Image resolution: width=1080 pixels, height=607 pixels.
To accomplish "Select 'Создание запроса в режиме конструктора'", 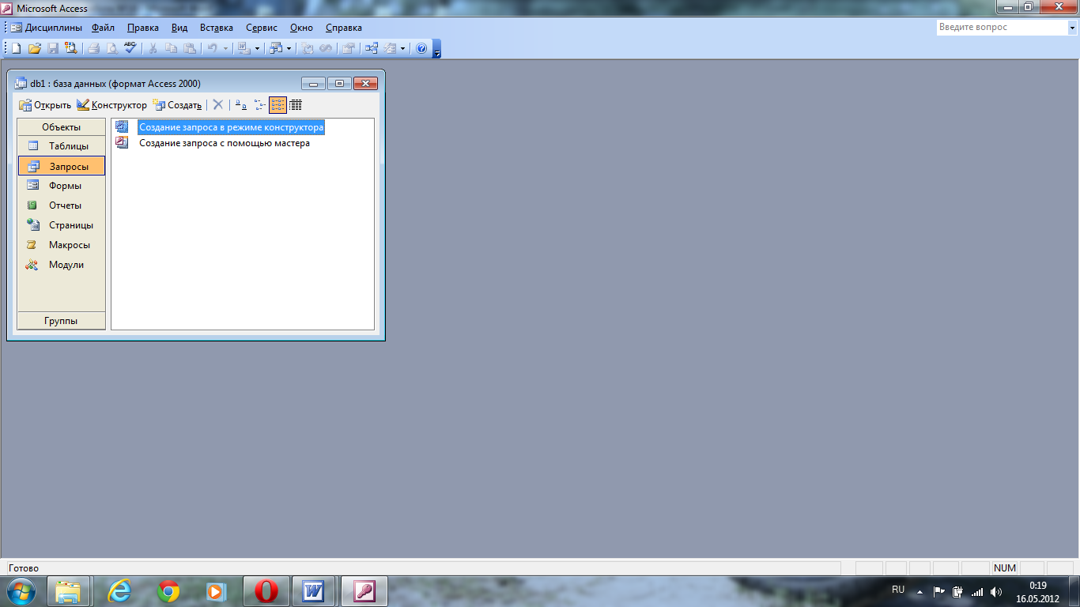I will point(231,126).
